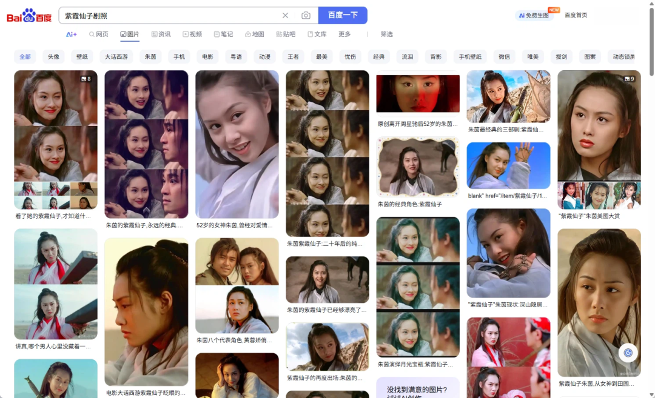Open the 没找到满意的图片 AI creation card
Image resolution: width=655 pixels, height=398 pixels.
(x=418, y=388)
